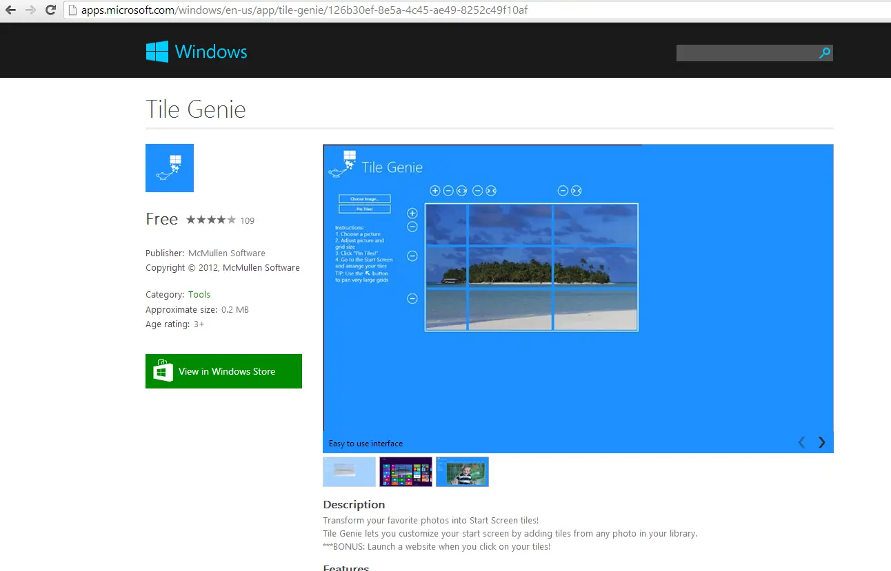This screenshot has height=571, width=891.
Task: Focus the header search field
Action: pos(747,53)
